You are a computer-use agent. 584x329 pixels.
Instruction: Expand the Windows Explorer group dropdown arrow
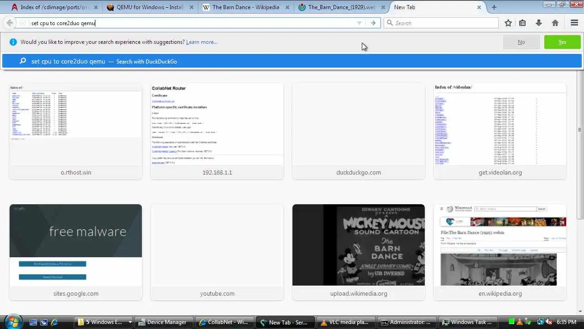130,322
